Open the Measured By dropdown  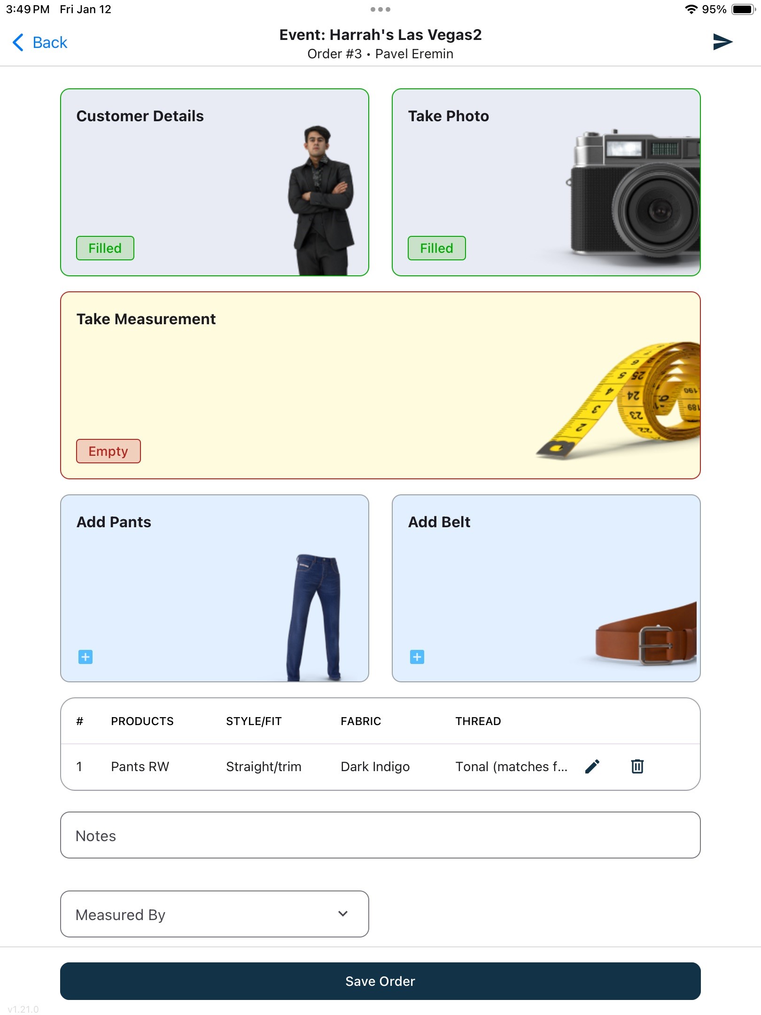[215, 914]
